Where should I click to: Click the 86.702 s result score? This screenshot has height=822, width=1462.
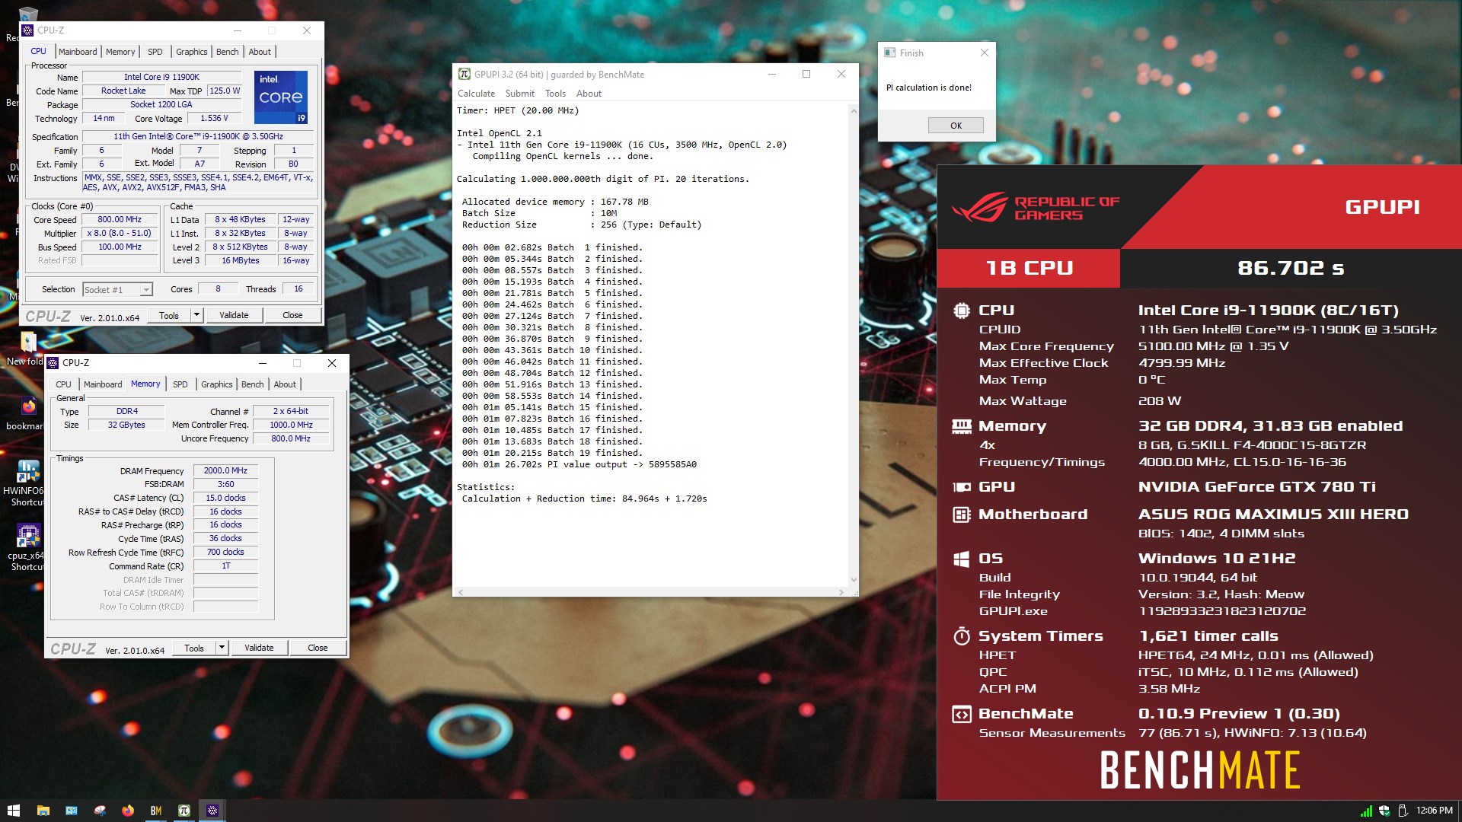click(x=1291, y=268)
